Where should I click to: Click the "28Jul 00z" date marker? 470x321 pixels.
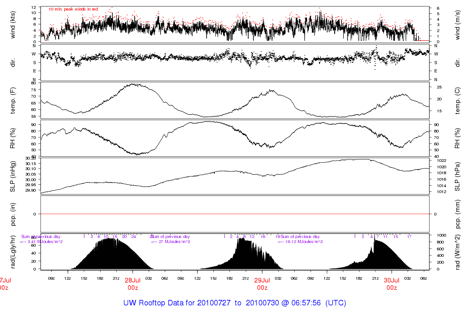[133, 284]
